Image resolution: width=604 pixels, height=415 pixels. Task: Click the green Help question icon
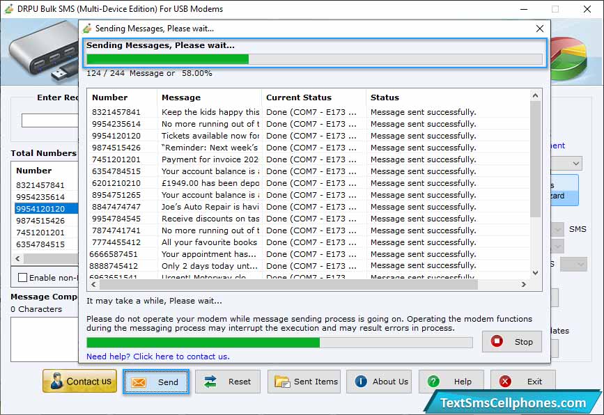point(433,382)
